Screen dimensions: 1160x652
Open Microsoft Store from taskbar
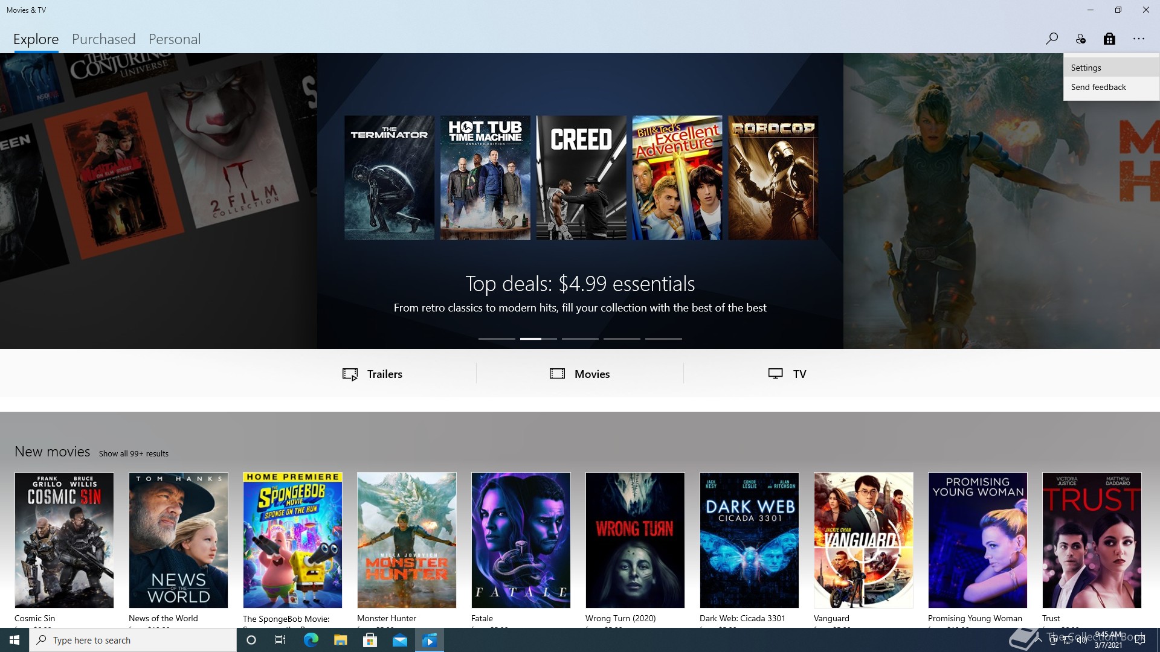pos(370,640)
